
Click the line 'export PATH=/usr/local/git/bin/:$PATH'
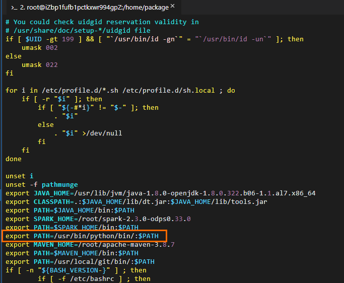click(x=80, y=262)
